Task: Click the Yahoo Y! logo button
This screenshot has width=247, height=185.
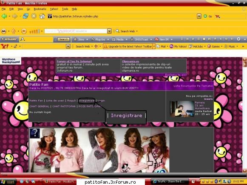Action: (x=5, y=46)
